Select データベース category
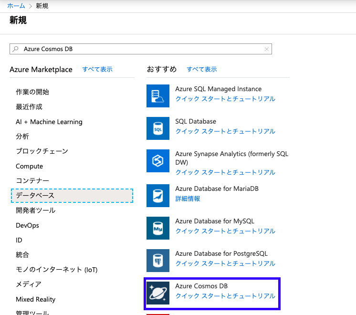The width and height of the screenshot is (356, 315). click(x=72, y=196)
